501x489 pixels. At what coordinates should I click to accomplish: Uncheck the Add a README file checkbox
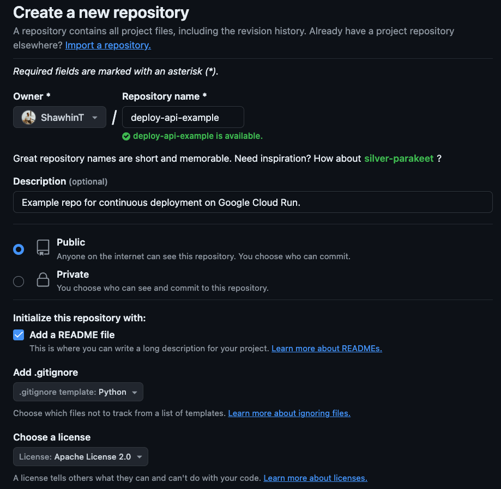(19, 335)
